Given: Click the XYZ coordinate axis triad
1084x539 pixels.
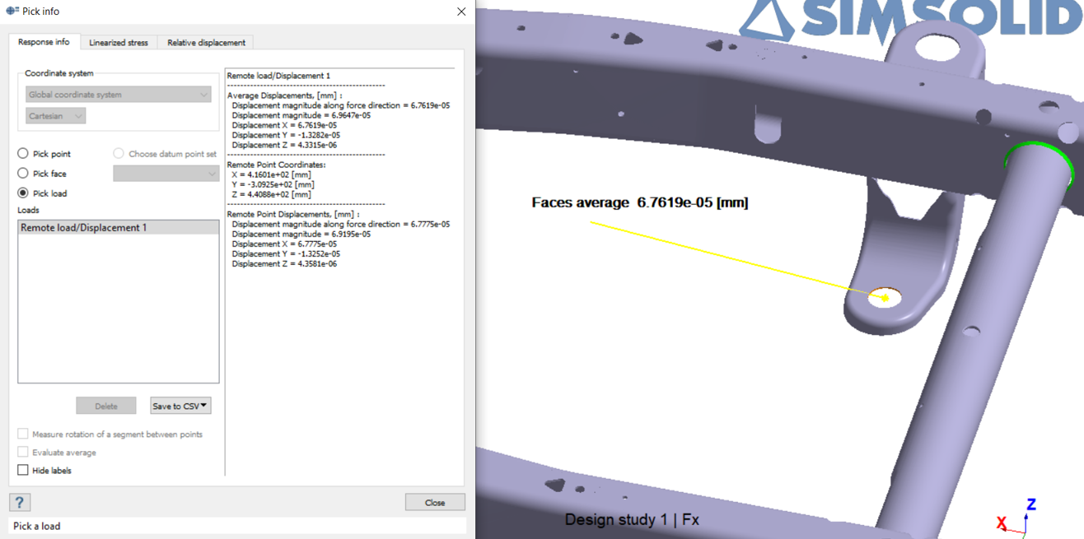Looking at the screenshot, I should pyautogui.click(x=1018, y=518).
